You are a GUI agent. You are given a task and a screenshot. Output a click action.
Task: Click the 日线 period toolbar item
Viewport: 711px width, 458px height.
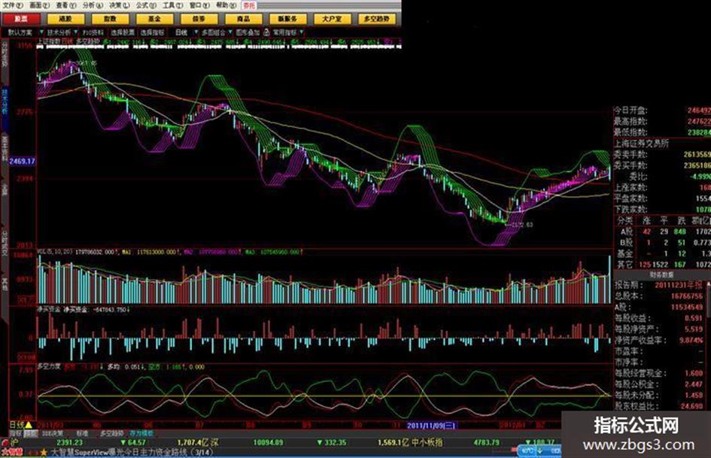[181, 32]
